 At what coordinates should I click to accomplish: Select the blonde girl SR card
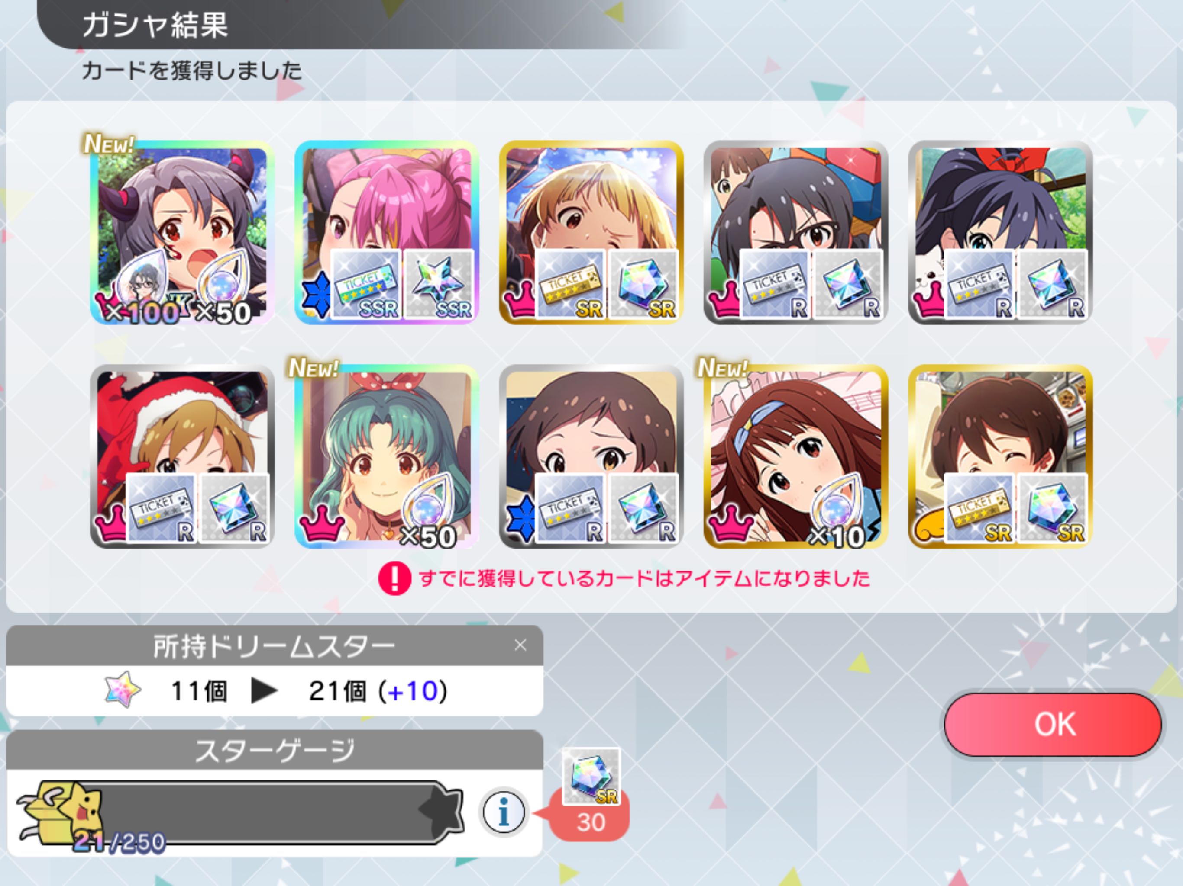coord(591,232)
